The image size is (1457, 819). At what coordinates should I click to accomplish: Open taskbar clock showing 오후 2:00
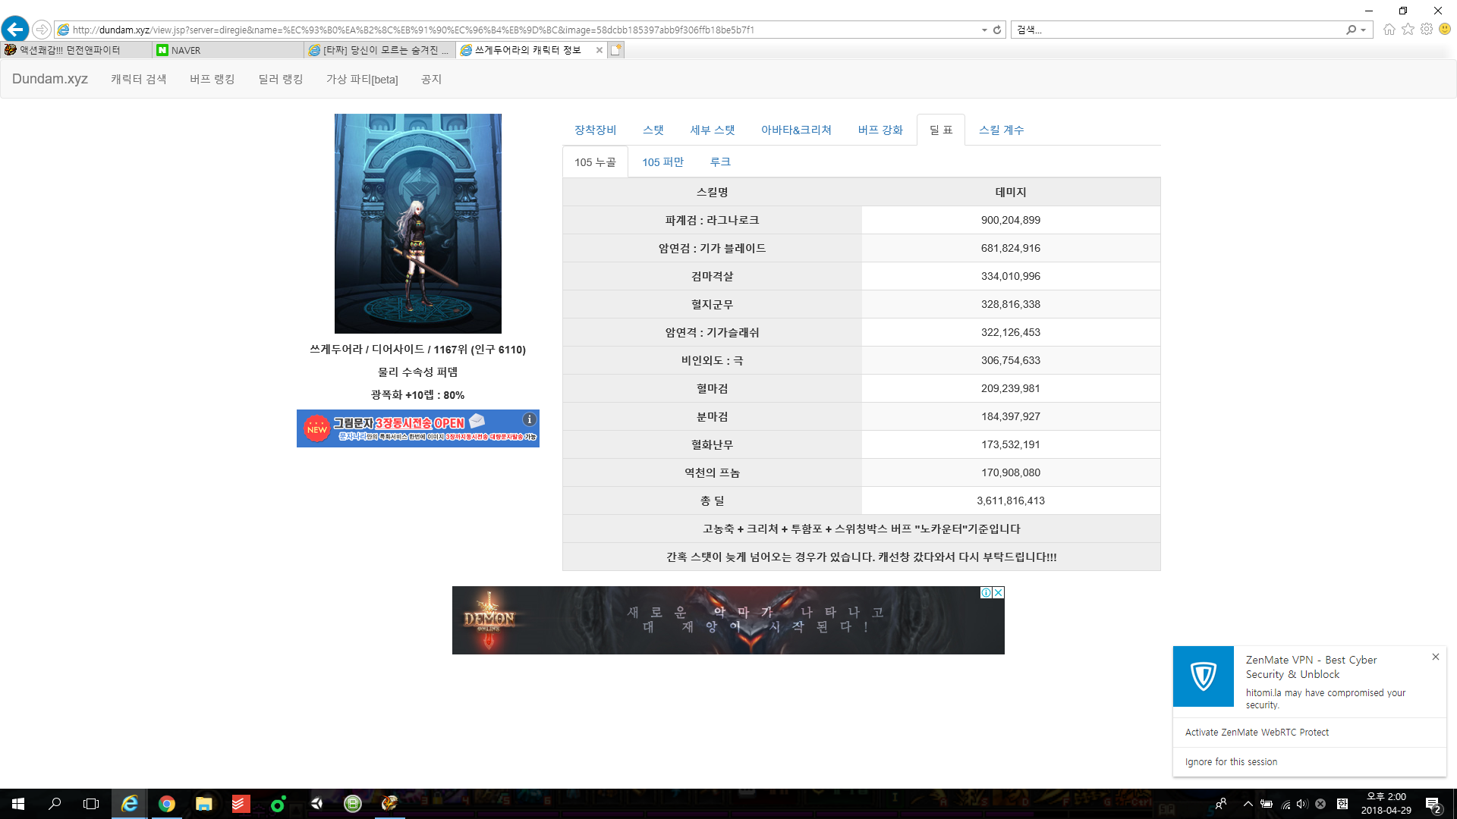pyautogui.click(x=1386, y=804)
